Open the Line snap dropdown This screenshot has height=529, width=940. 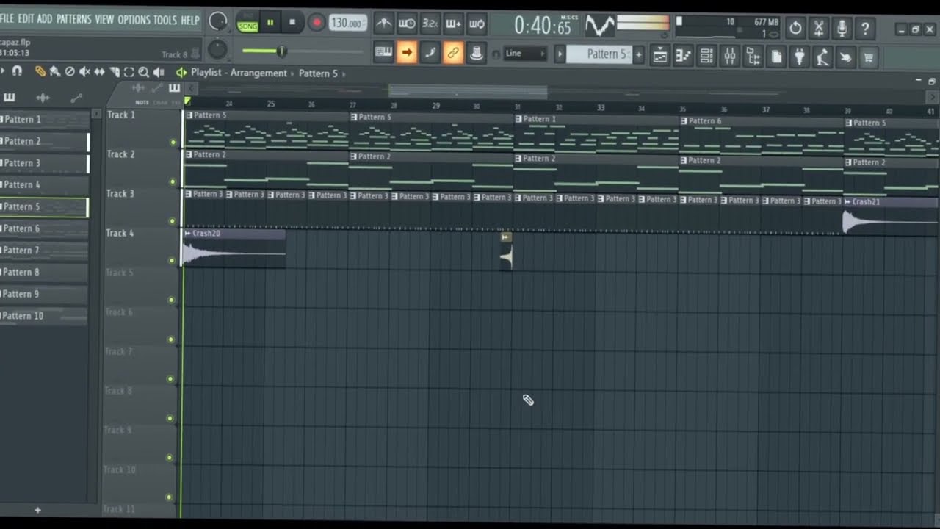pos(525,54)
